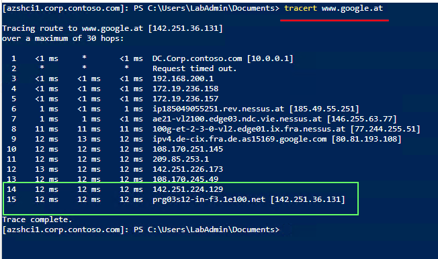Click the bottom PowerShell prompt line
This screenshot has height=259, width=438.
tap(141, 229)
